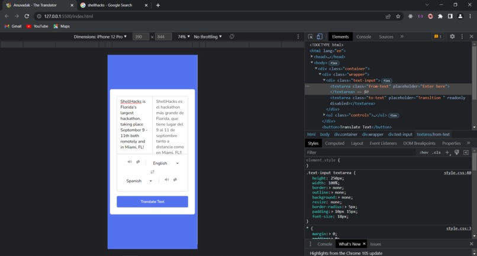Open the Dimensions iPhone 12 Pro dropdown
The image size is (477, 256).
[100, 37]
